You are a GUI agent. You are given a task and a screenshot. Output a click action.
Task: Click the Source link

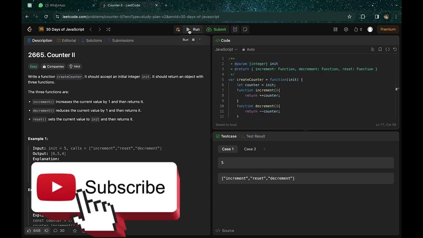coord(225,231)
